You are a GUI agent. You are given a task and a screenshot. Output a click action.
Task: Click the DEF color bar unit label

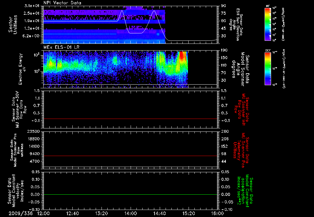284,69
